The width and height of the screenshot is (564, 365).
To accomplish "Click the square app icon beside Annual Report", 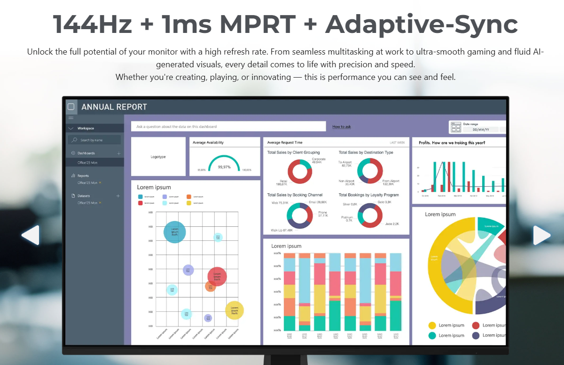I will tap(71, 107).
